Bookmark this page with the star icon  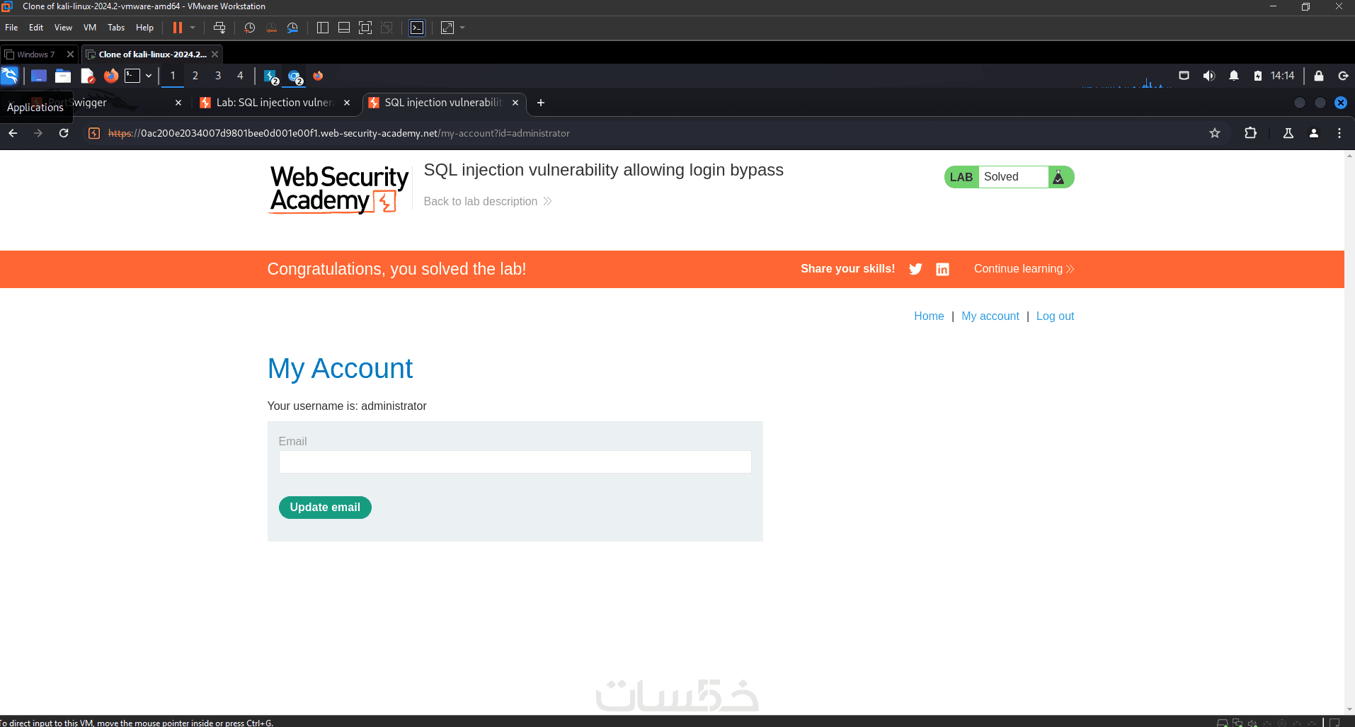pos(1215,133)
